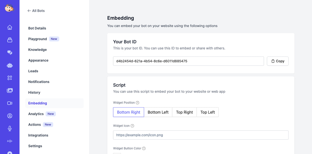This screenshot has height=154, width=312.
Task: Choose the Top Right widget position
Action: coord(184,112)
